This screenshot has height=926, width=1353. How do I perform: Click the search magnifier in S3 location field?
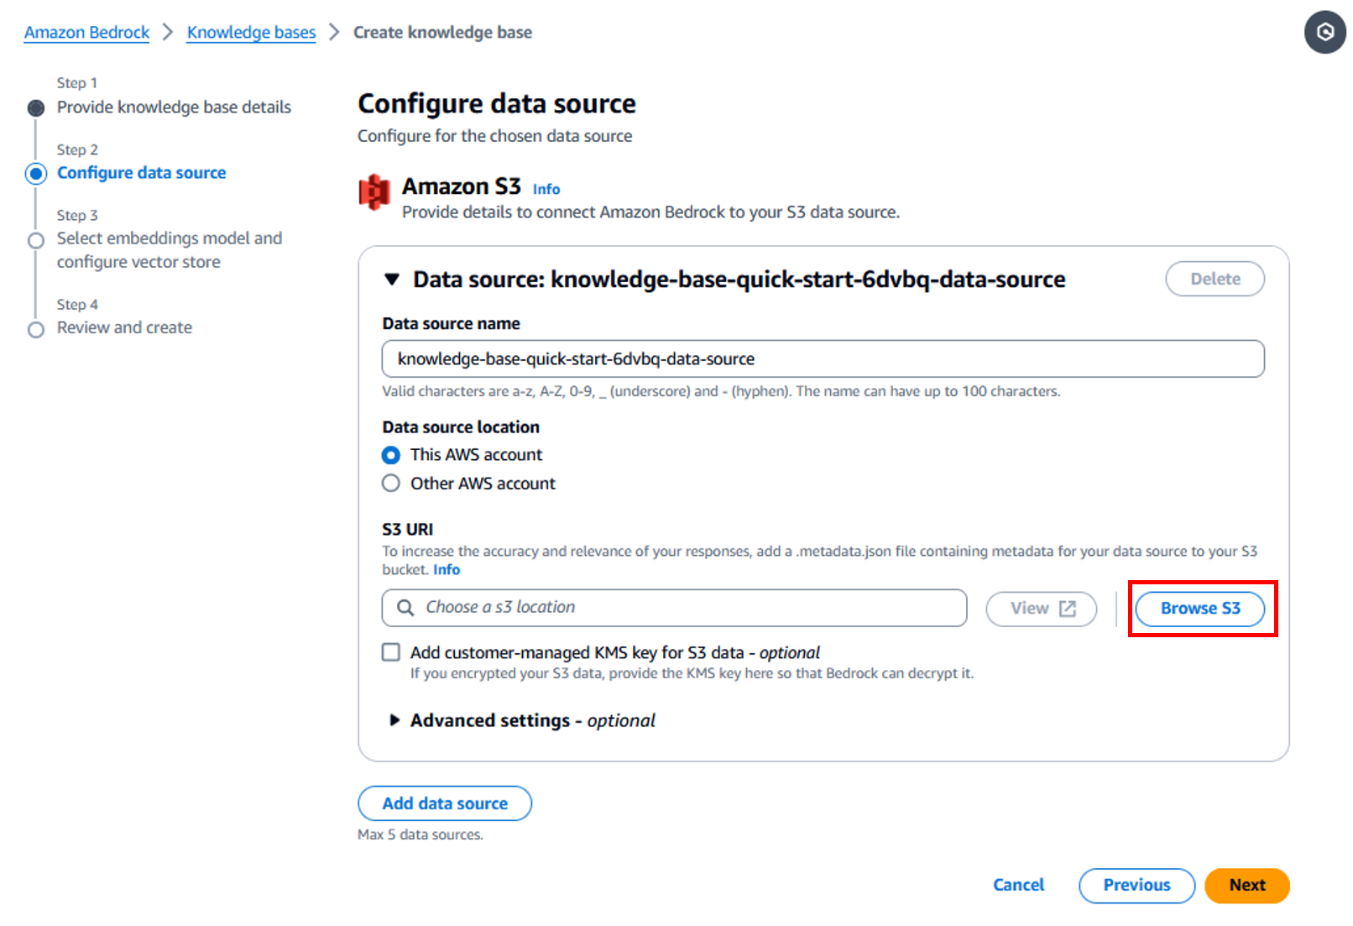[x=405, y=608]
